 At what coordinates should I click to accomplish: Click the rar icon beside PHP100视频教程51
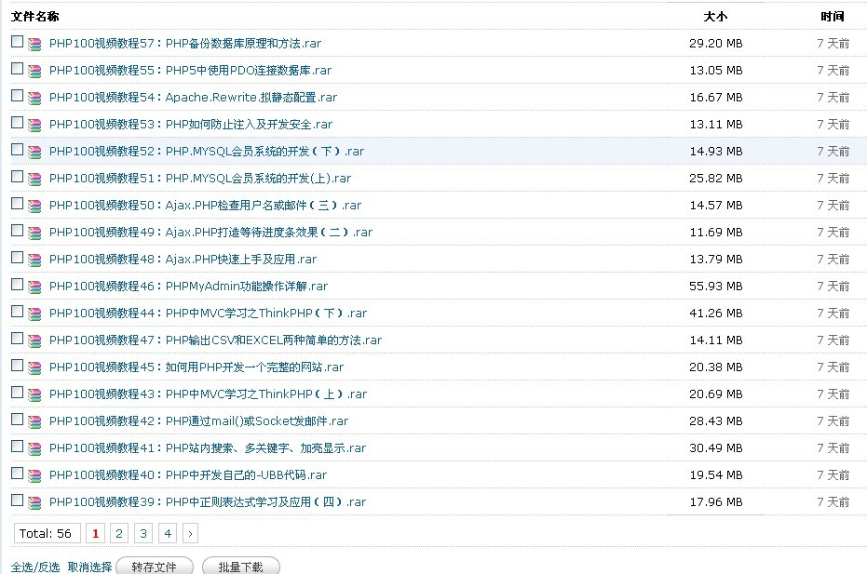34,179
